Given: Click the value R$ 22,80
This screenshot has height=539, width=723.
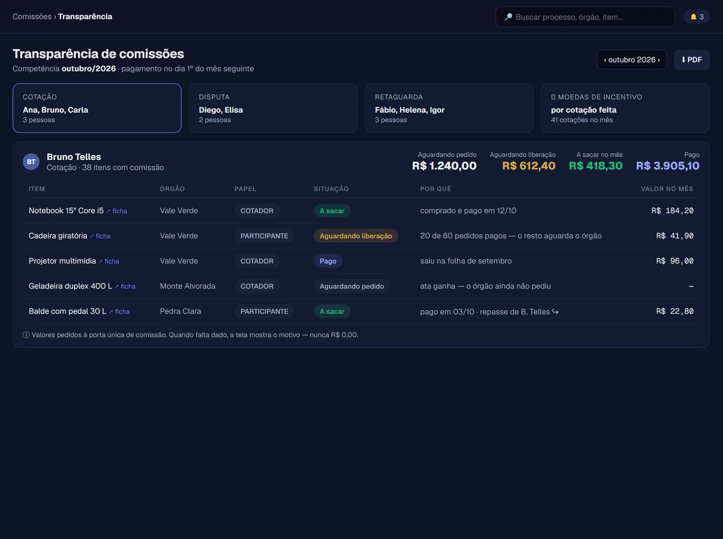Looking at the screenshot, I should pos(675,311).
